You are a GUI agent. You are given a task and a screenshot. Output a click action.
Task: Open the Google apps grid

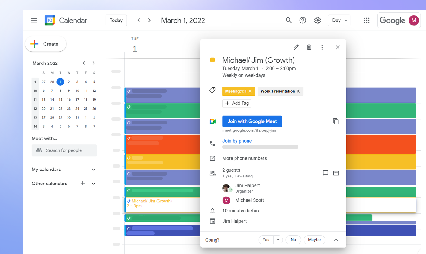point(367,20)
